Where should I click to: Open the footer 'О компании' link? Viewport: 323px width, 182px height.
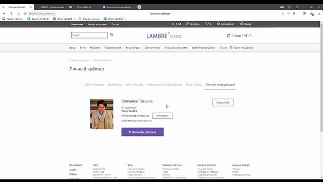tap(76, 165)
